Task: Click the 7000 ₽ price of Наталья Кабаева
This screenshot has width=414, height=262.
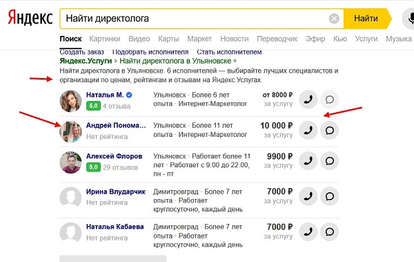Action: coord(279,227)
